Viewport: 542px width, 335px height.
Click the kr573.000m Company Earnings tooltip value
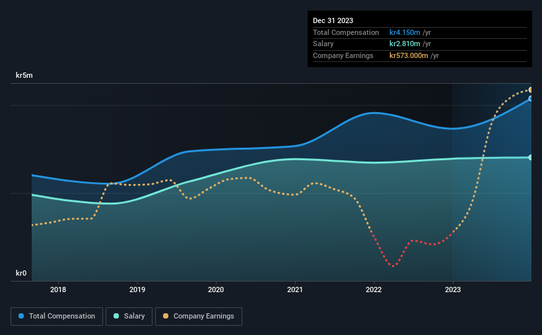409,55
